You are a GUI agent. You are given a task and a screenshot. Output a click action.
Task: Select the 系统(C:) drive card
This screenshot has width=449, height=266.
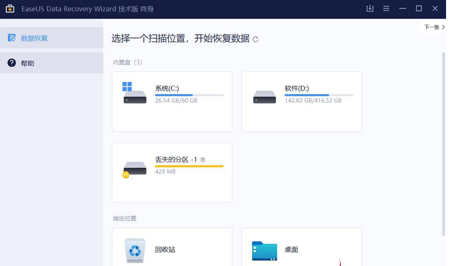pos(172,102)
